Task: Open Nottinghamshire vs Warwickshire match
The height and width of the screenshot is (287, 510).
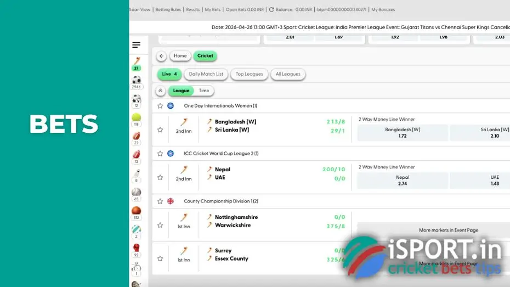Action: click(x=236, y=221)
